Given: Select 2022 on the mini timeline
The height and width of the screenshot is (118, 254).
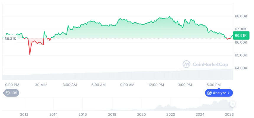Looking at the screenshot, I should [x=171, y=114].
